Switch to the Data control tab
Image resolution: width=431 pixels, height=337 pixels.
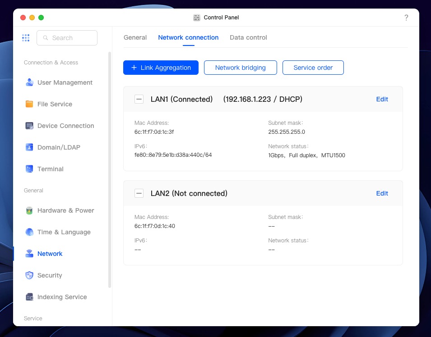[248, 37]
